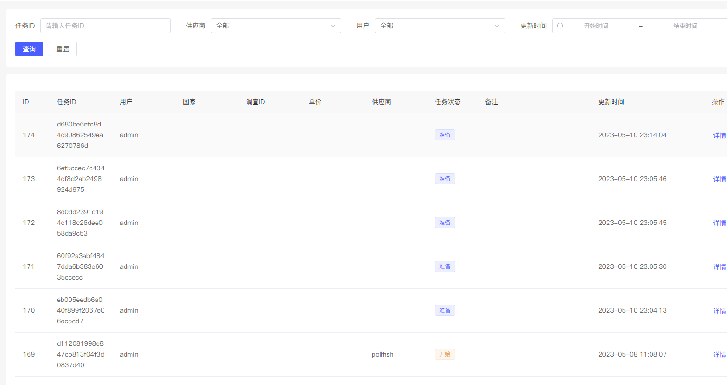Click the 准备 status tag in row 174

[x=444, y=135]
